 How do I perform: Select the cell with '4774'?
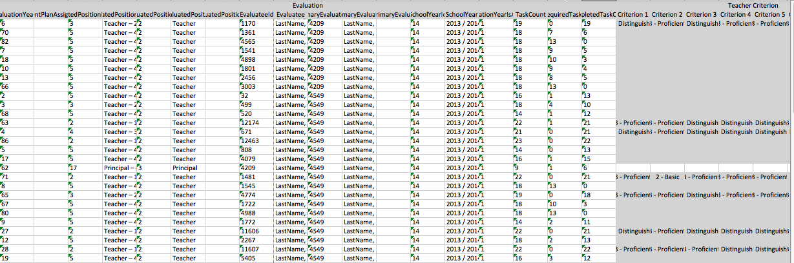pyautogui.click(x=256, y=195)
